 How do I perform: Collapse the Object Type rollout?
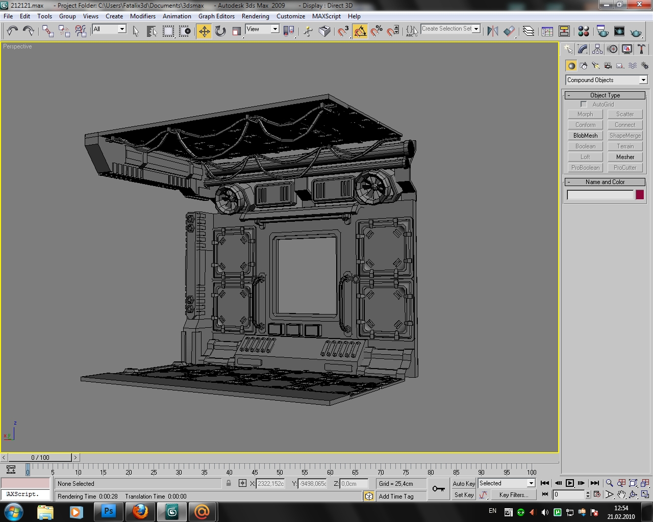point(605,95)
